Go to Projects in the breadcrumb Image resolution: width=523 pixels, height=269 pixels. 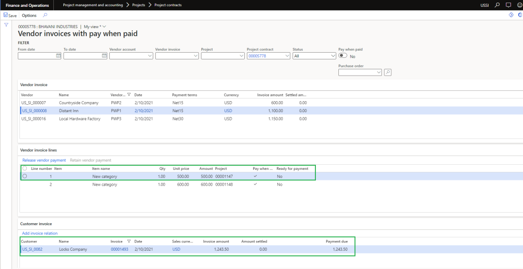[139, 5]
